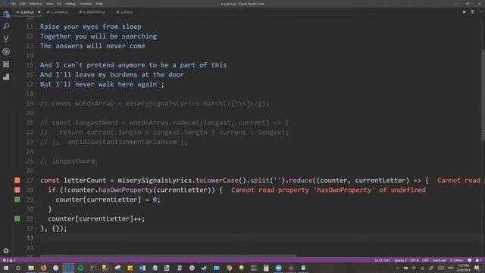This screenshot has height=273, width=485.
Task: Open the Explorer view in activity bar
Action: pos(6,14)
